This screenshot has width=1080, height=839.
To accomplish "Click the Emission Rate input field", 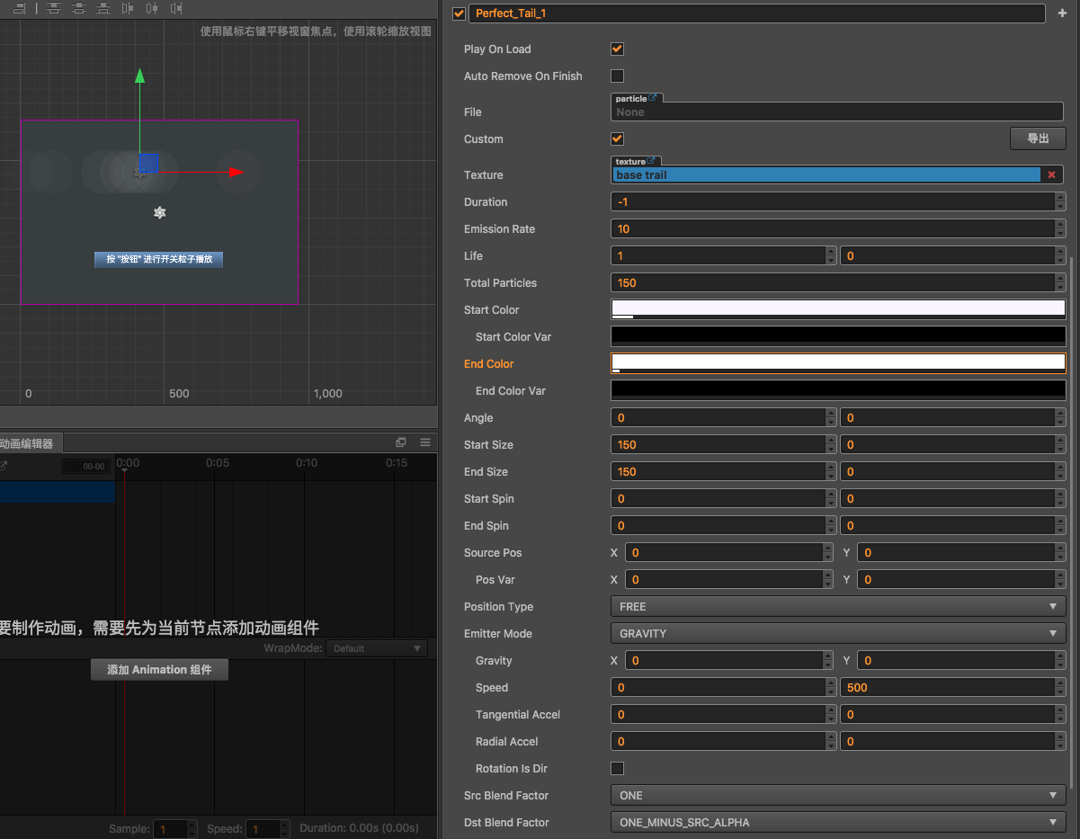I will pyautogui.click(x=832, y=229).
